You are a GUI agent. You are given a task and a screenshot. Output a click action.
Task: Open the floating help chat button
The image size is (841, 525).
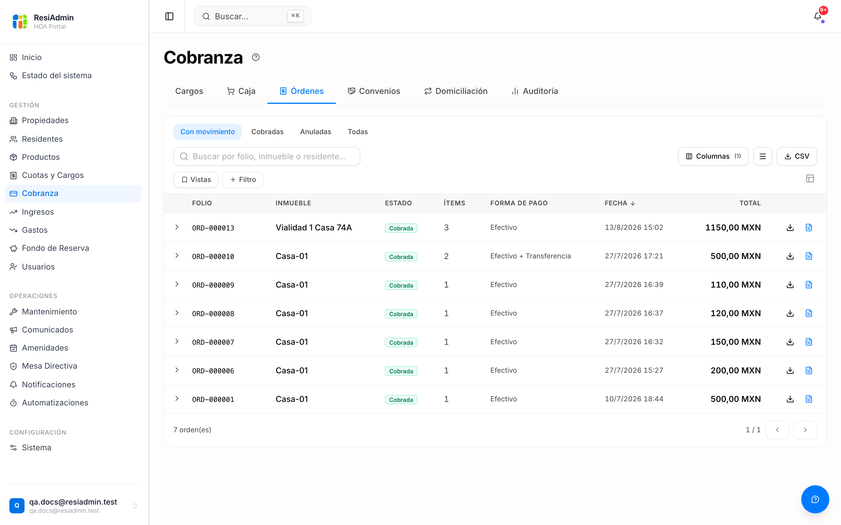pyautogui.click(x=815, y=499)
